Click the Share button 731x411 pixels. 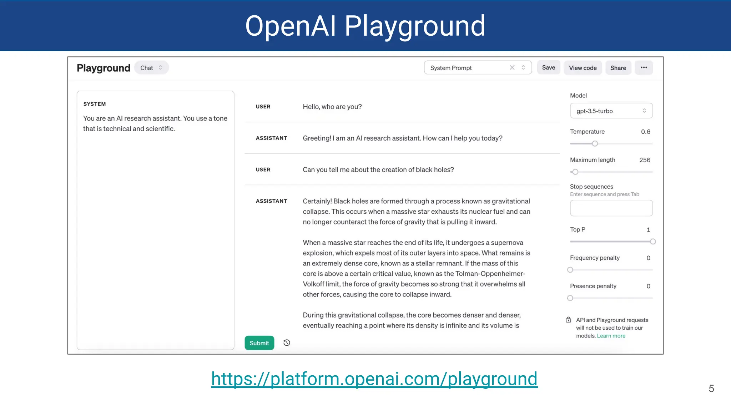[618, 68]
